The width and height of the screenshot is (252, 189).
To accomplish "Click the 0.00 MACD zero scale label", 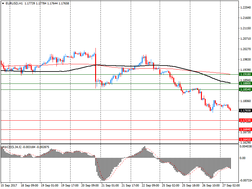I will click(243, 158).
